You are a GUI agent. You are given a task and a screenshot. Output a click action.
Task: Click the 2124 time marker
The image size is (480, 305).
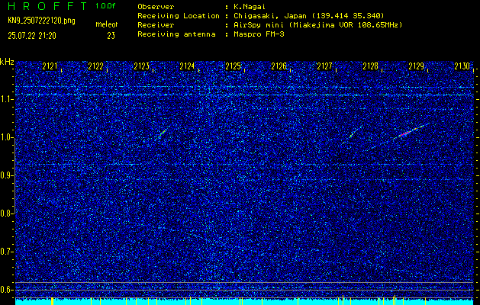(x=187, y=66)
